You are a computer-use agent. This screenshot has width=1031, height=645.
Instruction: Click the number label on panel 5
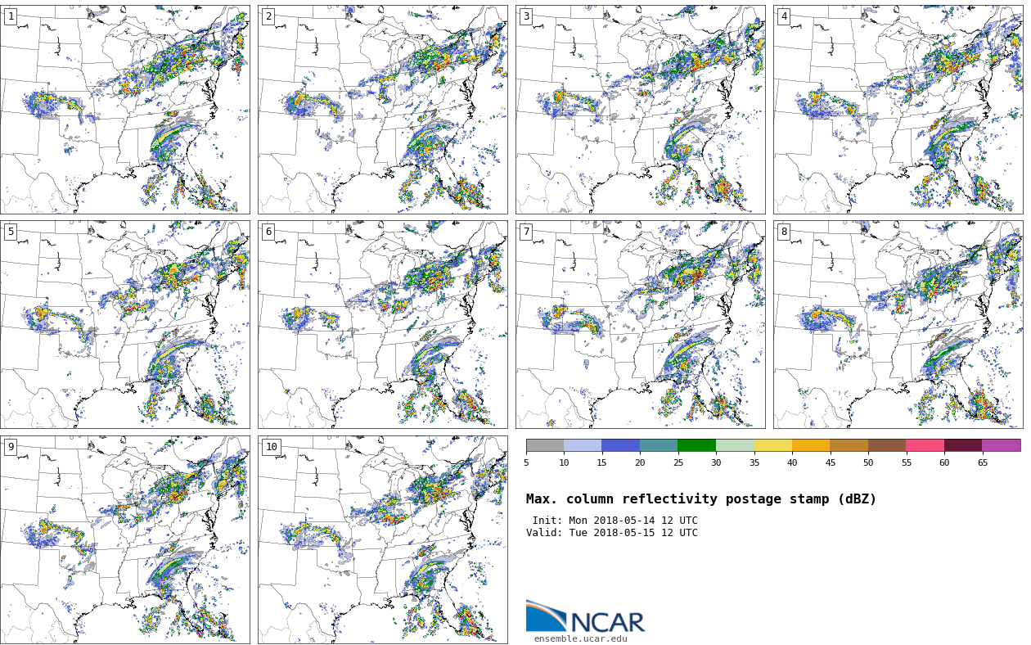click(x=11, y=232)
